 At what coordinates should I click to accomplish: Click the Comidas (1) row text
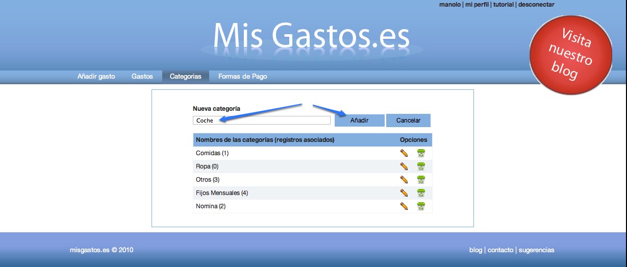coord(212,153)
